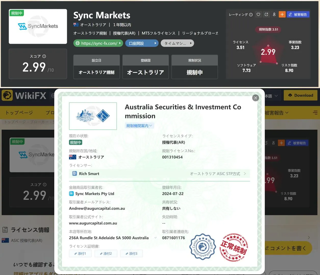Click the 規制指数 3.51 badge in the top panel
The width and height of the screenshot is (320, 275).
click(x=268, y=29)
